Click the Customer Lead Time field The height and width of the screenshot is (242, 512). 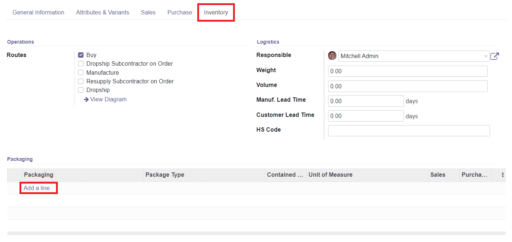tap(366, 115)
